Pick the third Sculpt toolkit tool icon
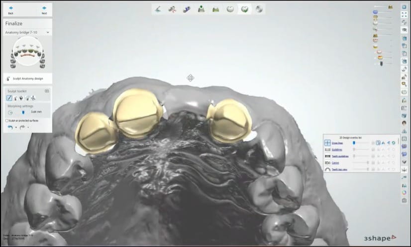The image size is (411, 247). click(x=21, y=98)
